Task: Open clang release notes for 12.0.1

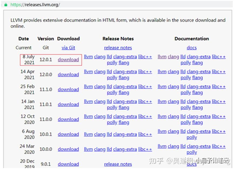Action: [x=100, y=57]
